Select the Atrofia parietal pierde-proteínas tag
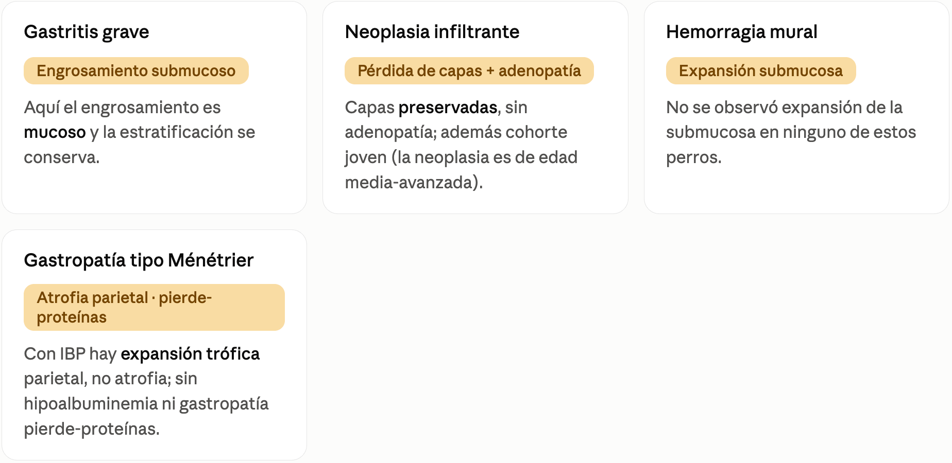 click(154, 307)
